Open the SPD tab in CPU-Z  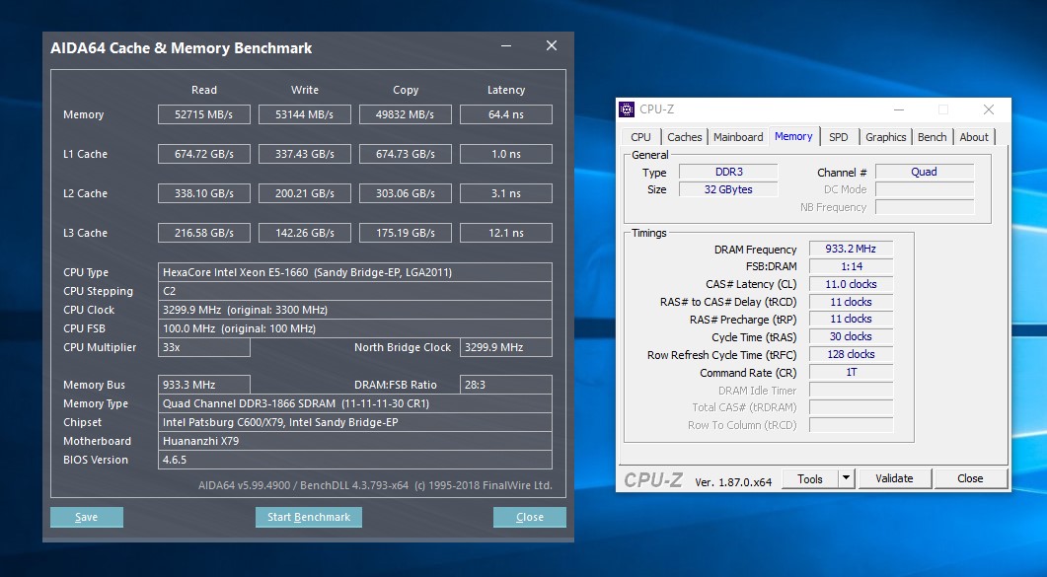click(x=839, y=137)
